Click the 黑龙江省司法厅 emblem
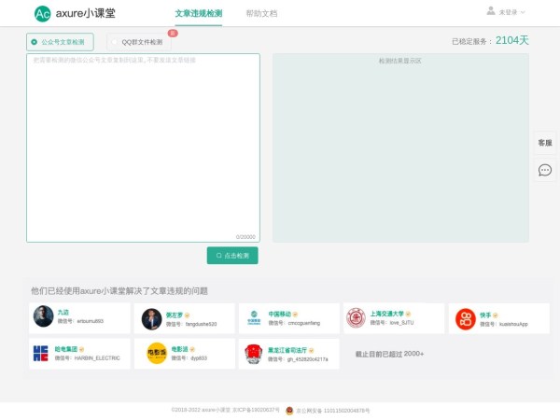 253,353
